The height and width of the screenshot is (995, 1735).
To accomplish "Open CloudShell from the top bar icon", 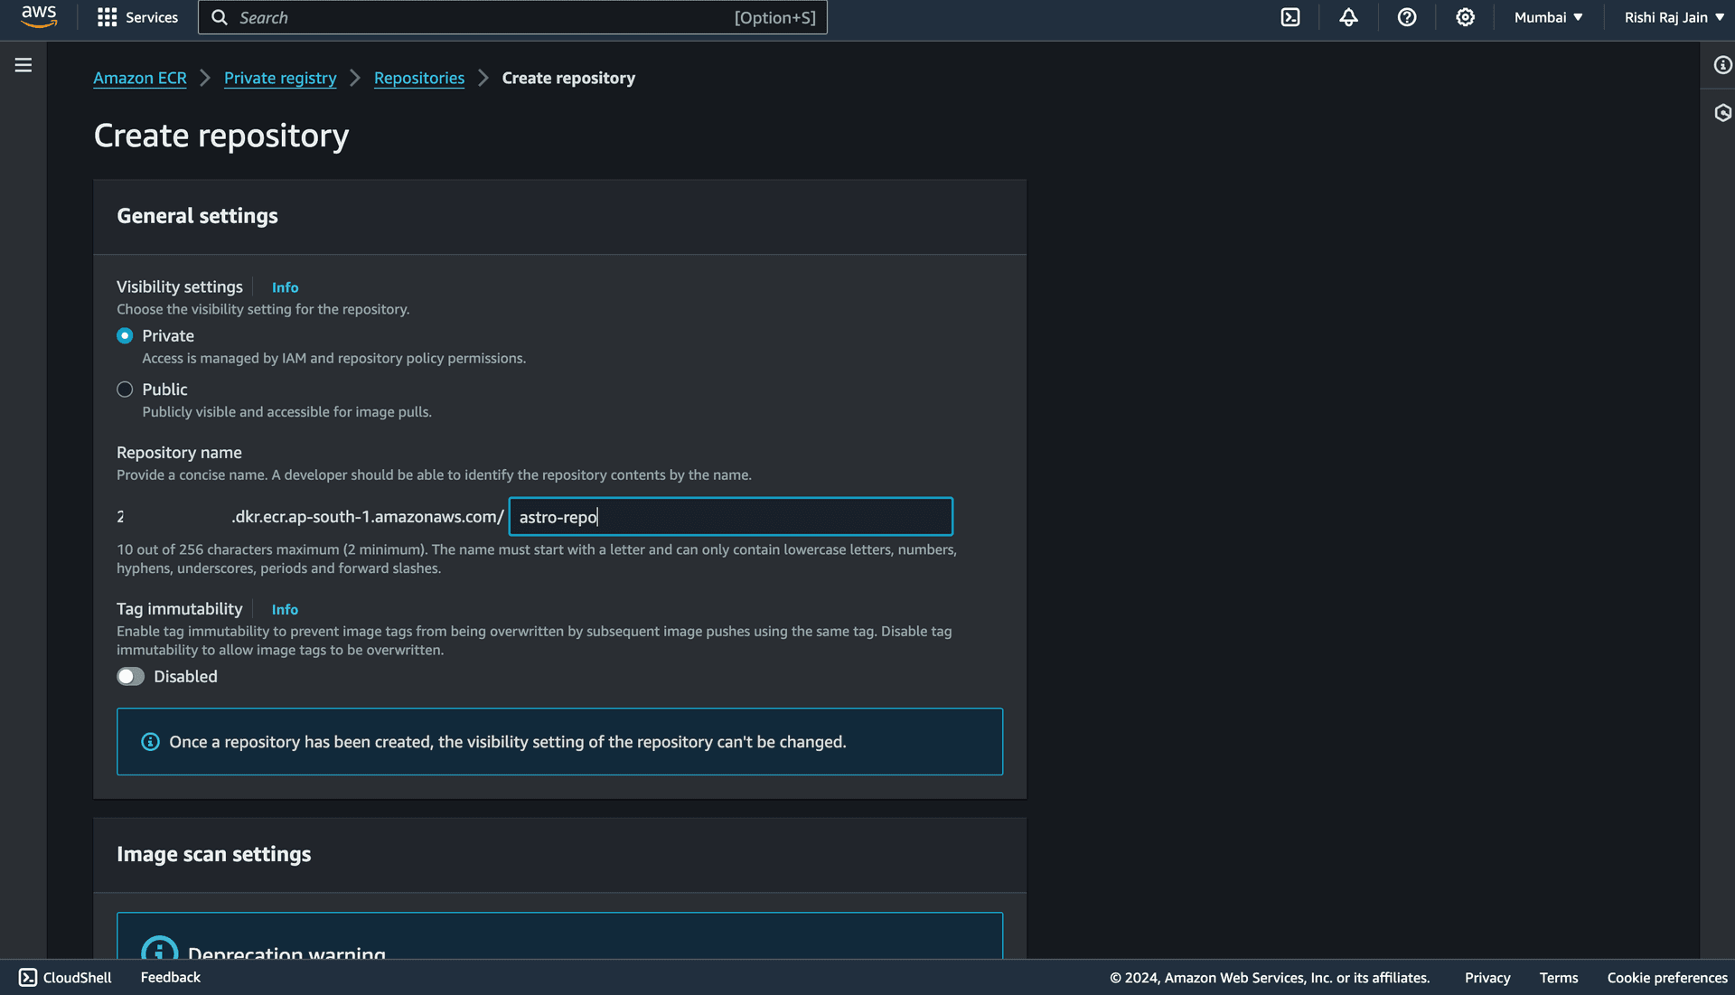I will [x=1290, y=17].
